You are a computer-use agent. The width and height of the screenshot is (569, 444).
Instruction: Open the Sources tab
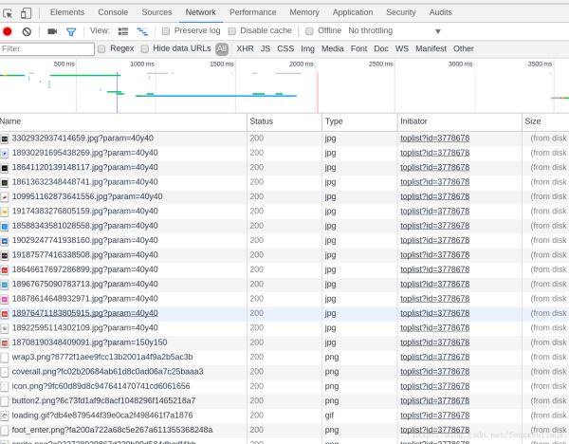[x=156, y=12]
